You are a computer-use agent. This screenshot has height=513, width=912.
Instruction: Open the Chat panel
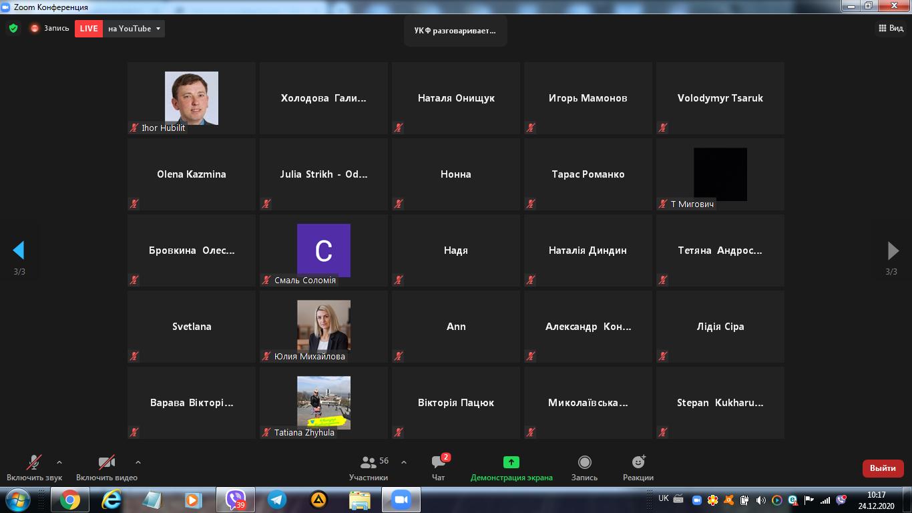coord(439,462)
